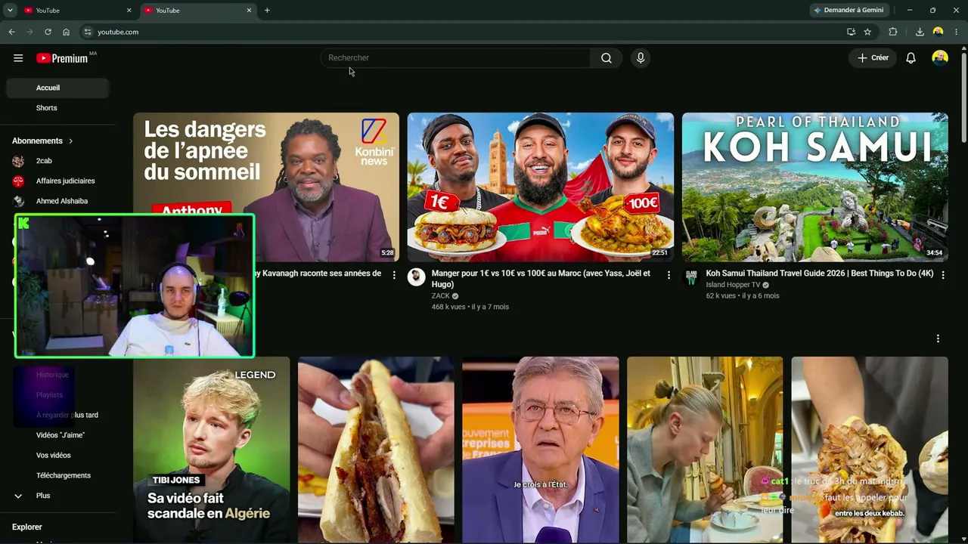Focus the Rechercher search field
Screen dimensions: 968x544
[456, 58]
